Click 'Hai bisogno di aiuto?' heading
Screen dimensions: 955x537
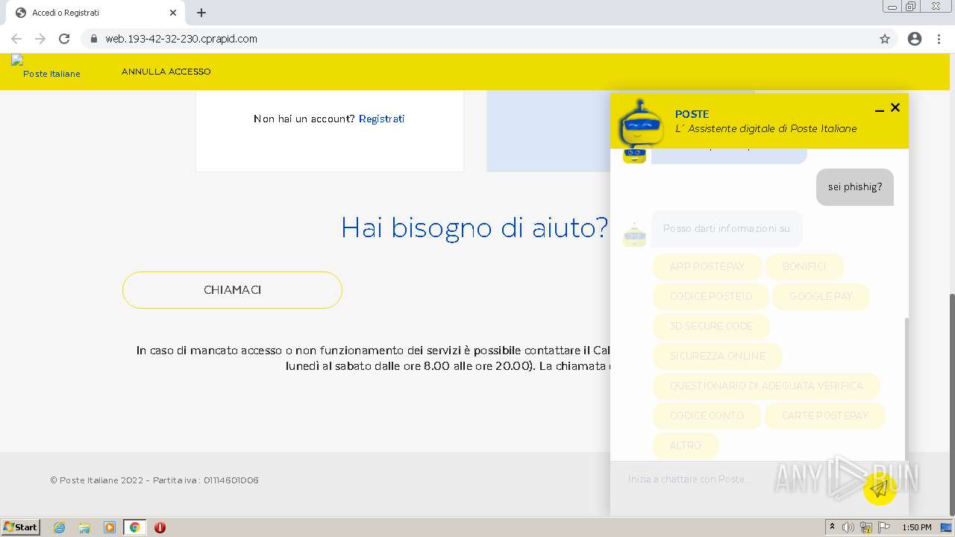pyautogui.click(x=475, y=227)
